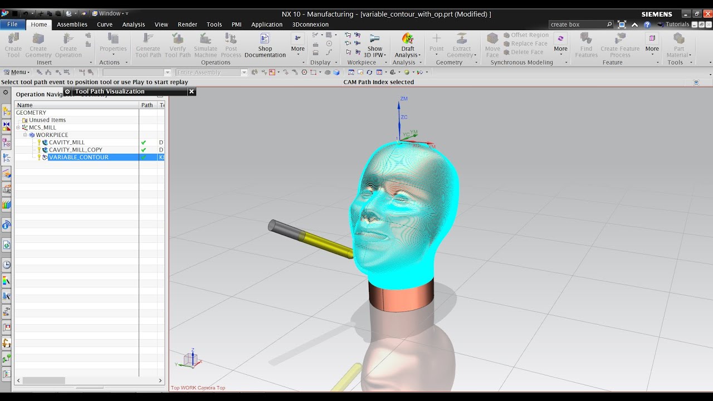The height and width of the screenshot is (401, 713).
Task: Click the Operation Navigator icon in resource bar
Action: point(7,157)
